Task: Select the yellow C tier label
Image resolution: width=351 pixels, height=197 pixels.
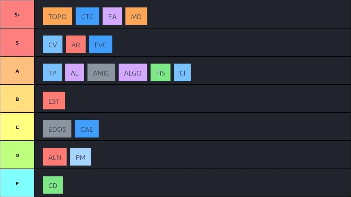Action: [17, 127]
